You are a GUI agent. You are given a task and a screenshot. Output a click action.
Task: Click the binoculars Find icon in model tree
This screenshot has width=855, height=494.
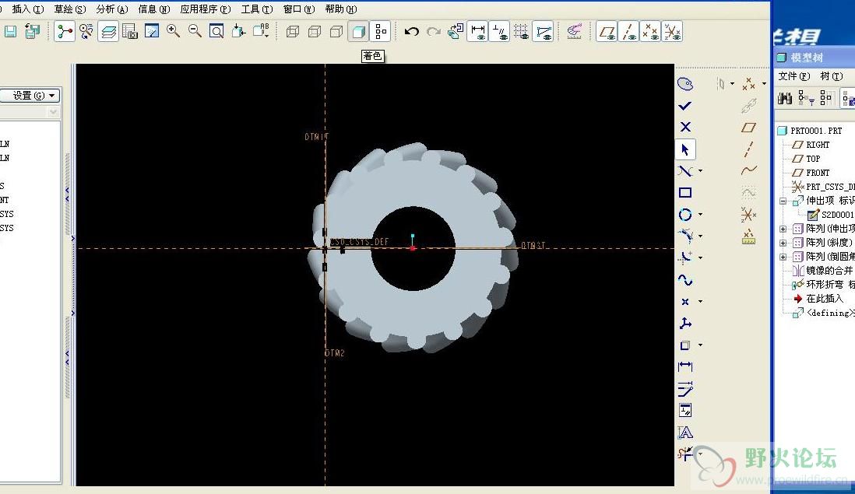pyautogui.click(x=785, y=99)
